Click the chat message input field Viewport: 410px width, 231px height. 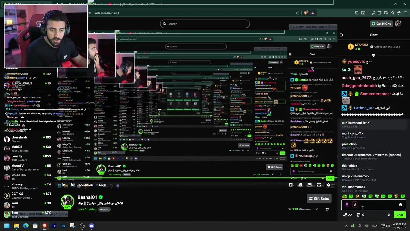373,204
